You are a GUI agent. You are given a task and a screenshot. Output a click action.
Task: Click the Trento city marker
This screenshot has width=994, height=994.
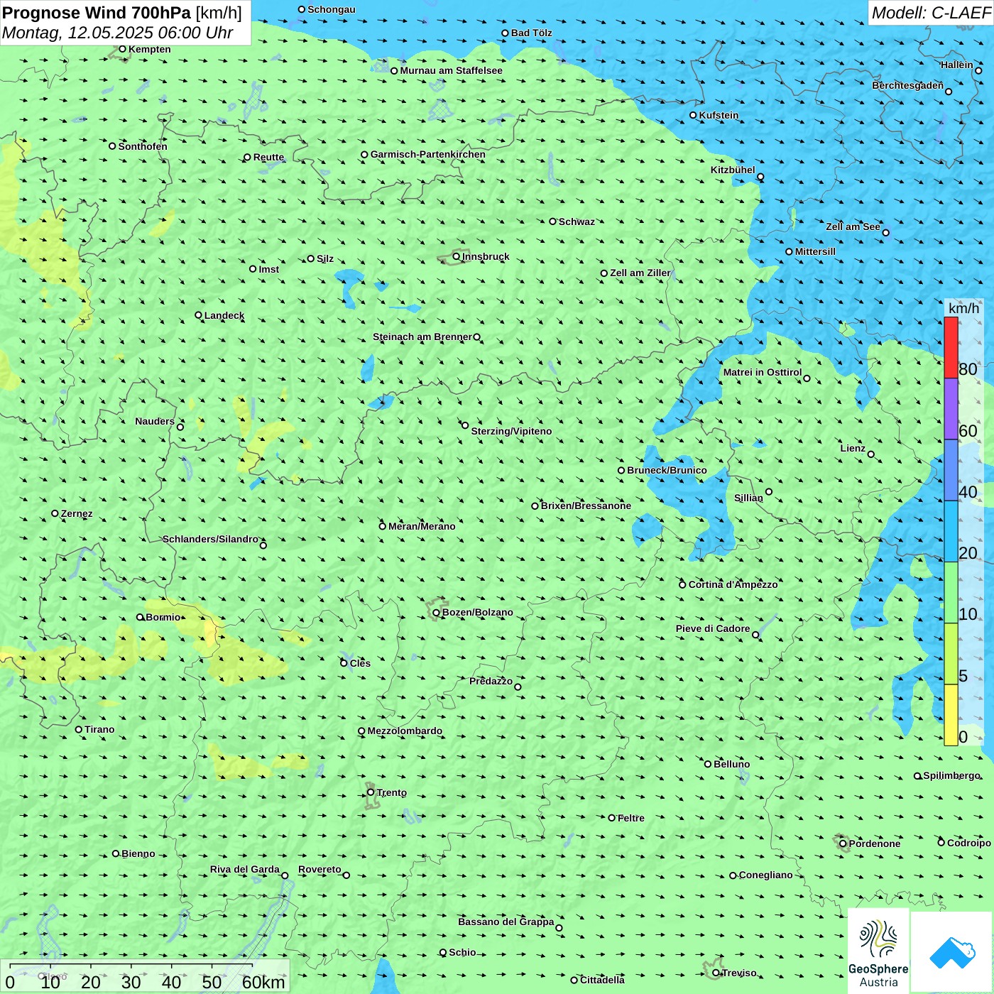coord(371,792)
